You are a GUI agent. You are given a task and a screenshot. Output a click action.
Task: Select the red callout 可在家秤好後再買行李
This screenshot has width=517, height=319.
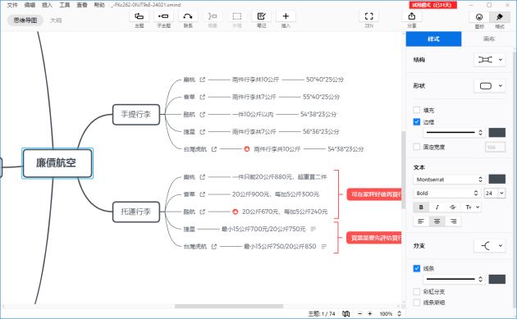coord(374,194)
